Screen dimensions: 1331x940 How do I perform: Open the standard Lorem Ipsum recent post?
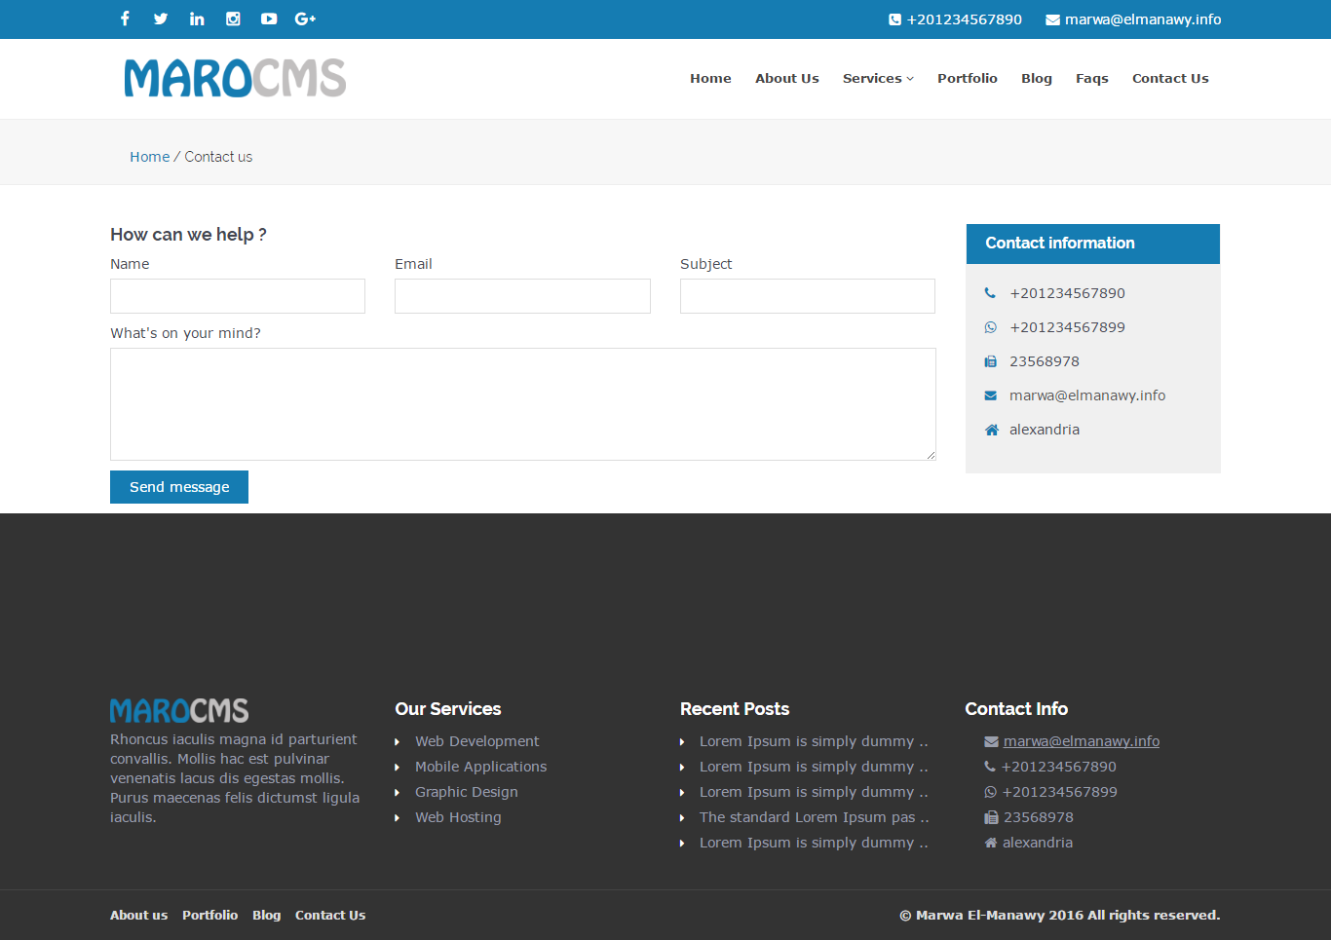[x=814, y=817]
